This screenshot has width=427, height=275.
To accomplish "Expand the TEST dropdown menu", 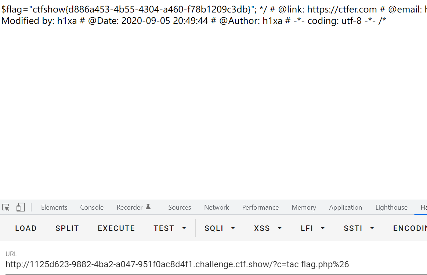I will (169, 228).
